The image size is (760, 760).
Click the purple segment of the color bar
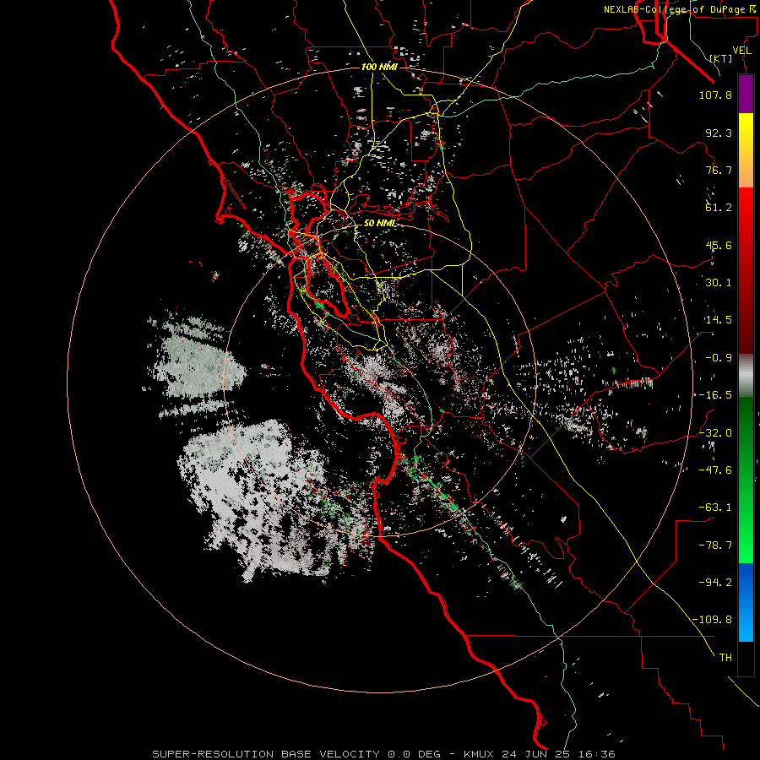(746, 94)
